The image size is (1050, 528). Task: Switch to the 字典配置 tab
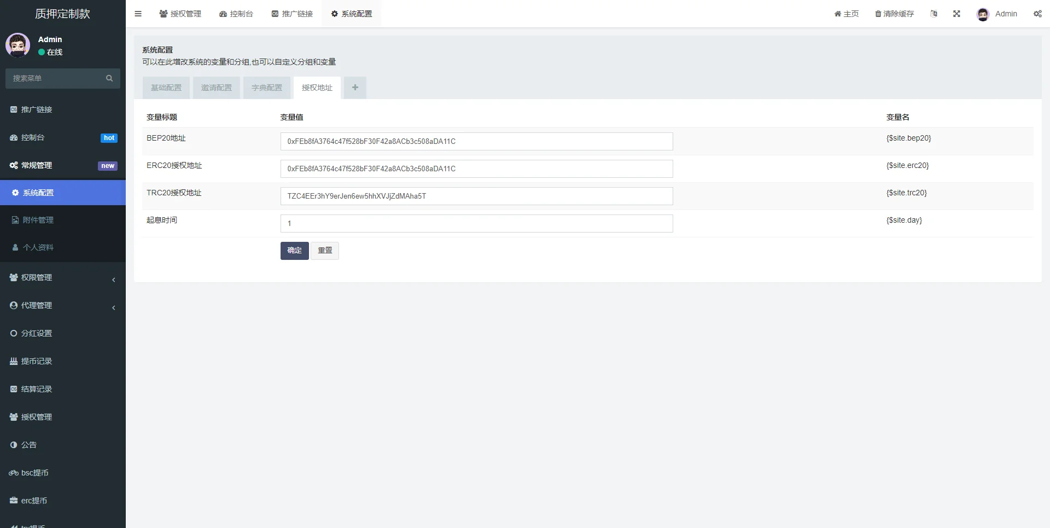267,88
